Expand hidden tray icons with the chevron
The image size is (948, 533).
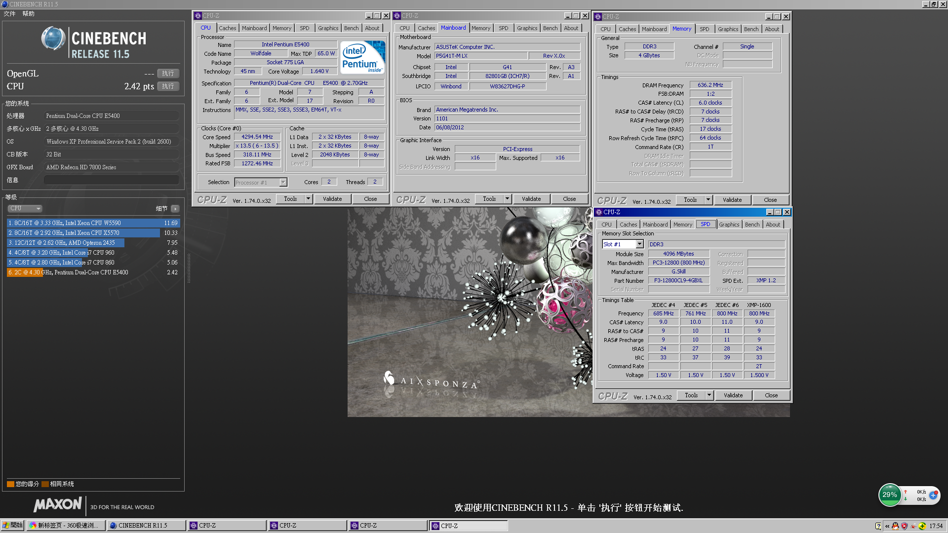point(887,526)
